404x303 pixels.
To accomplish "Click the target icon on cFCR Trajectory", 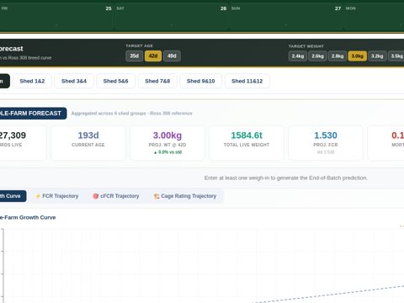I will coord(96,196).
